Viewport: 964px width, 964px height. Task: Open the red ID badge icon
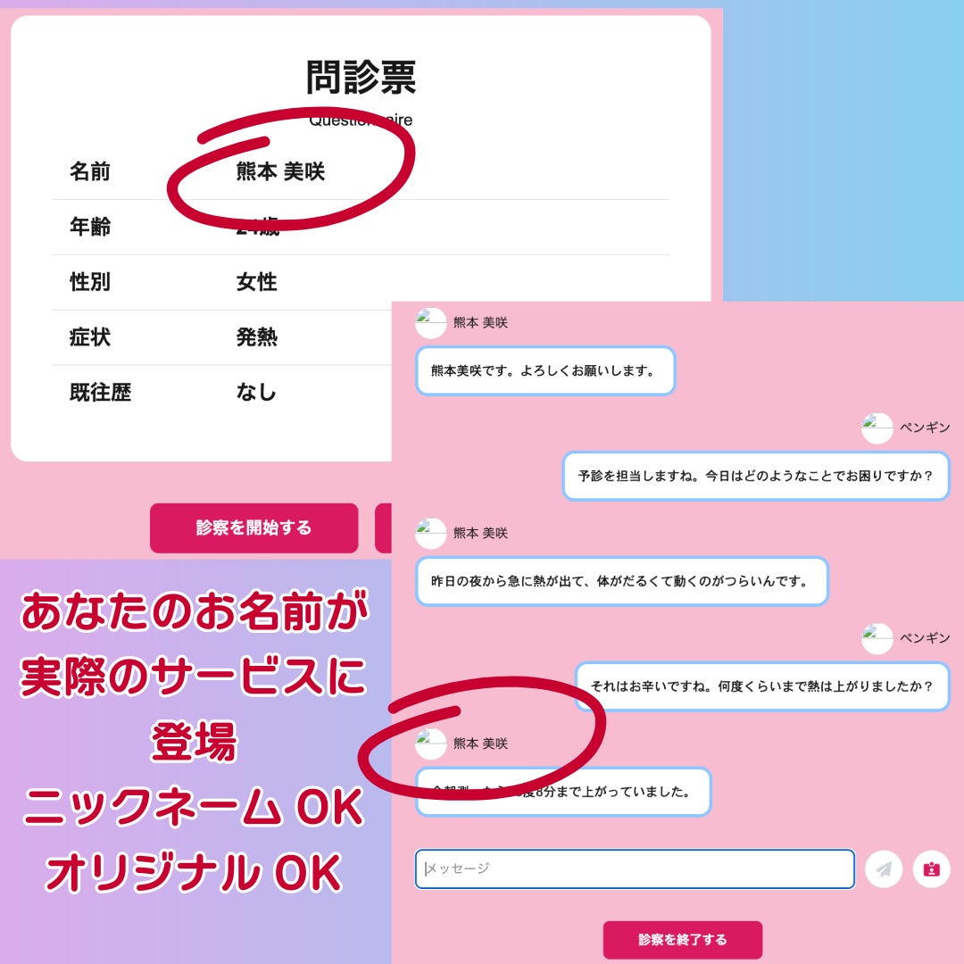click(931, 868)
